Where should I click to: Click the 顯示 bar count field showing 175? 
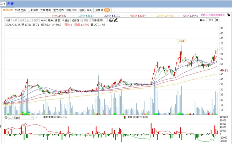[211, 20]
